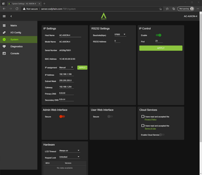The width and height of the screenshot is (202, 175).
Task: Click the RS232 Address field
Action: [x=118, y=41]
